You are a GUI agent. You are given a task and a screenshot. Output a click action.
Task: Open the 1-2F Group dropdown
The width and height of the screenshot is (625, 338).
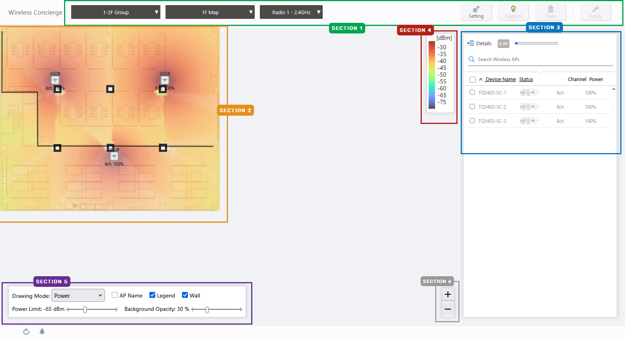(x=116, y=12)
